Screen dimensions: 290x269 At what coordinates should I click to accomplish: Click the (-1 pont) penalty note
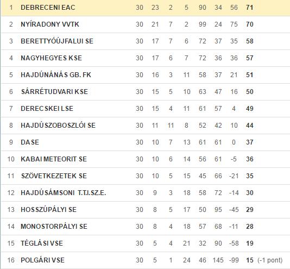tap(270, 260)
